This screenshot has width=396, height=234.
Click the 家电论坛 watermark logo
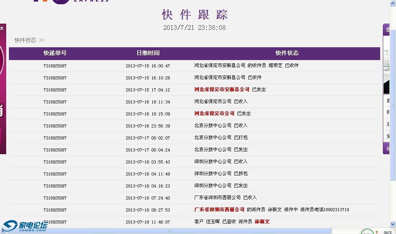point(25,226)
